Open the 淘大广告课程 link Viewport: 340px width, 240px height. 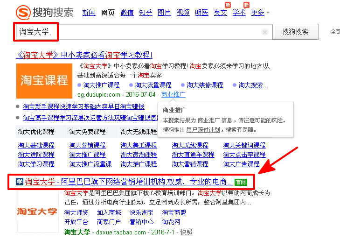click(241, 164)
